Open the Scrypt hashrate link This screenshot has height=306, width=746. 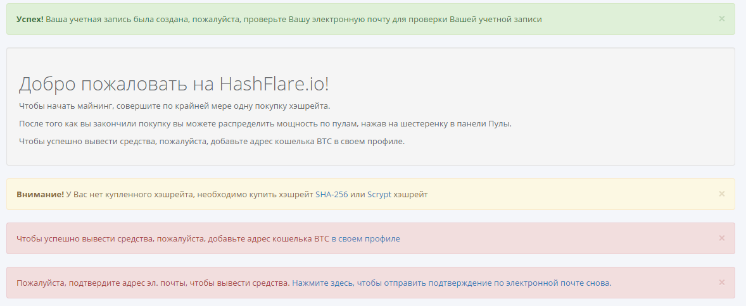click(x=379, y=194)
